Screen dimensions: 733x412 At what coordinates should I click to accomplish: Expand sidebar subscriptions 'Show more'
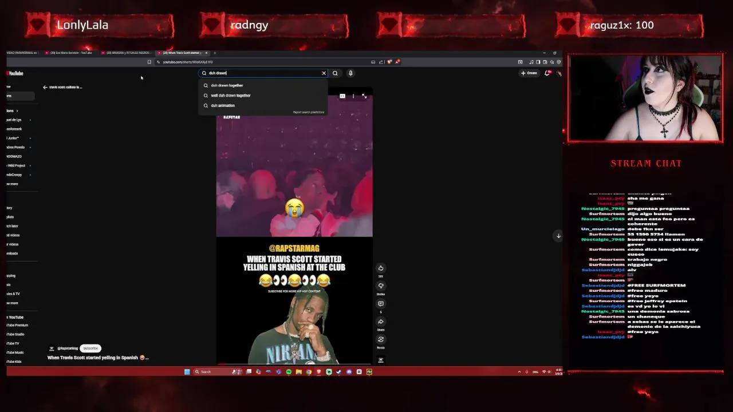point(12,184)
